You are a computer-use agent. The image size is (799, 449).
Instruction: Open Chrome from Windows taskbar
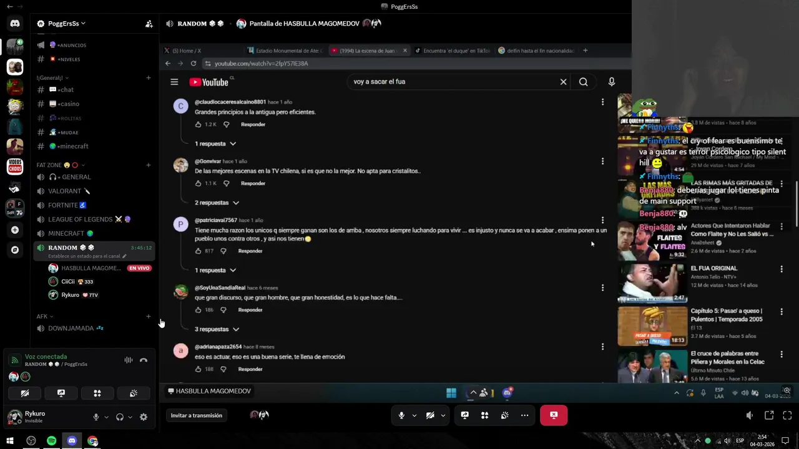coord(92,441)
